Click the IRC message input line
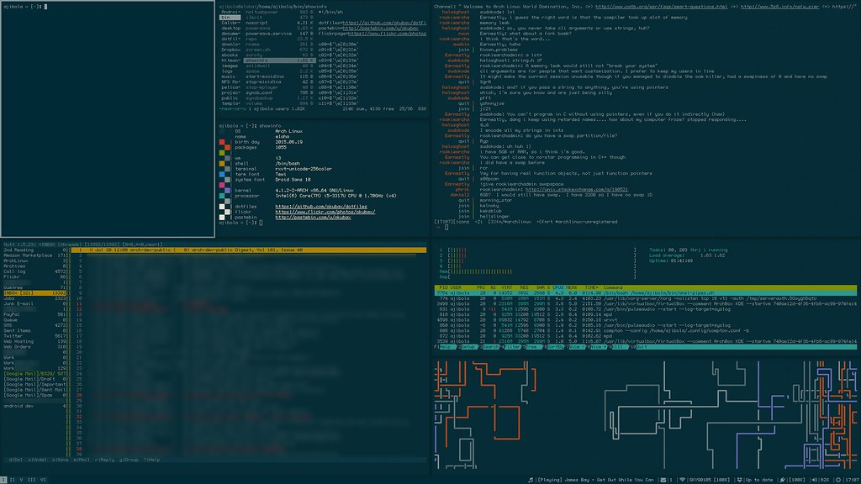861x484 pixels. (x=646, y=227)
